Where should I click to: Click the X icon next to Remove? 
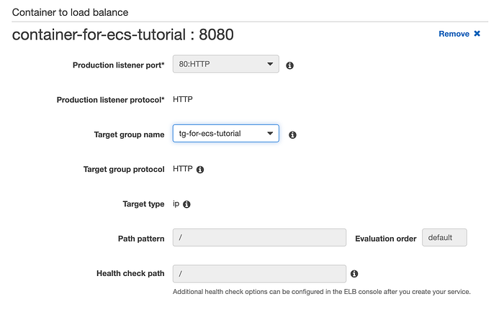click(477, 33)
